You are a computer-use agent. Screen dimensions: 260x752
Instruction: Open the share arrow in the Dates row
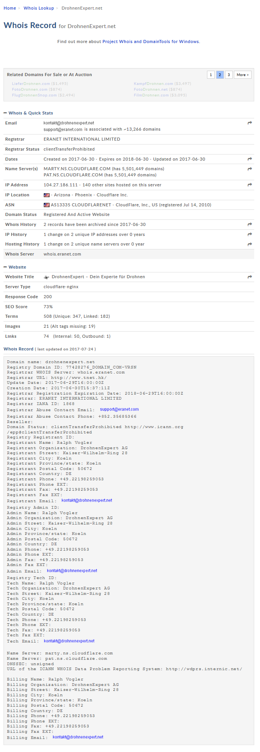(250, 159)
